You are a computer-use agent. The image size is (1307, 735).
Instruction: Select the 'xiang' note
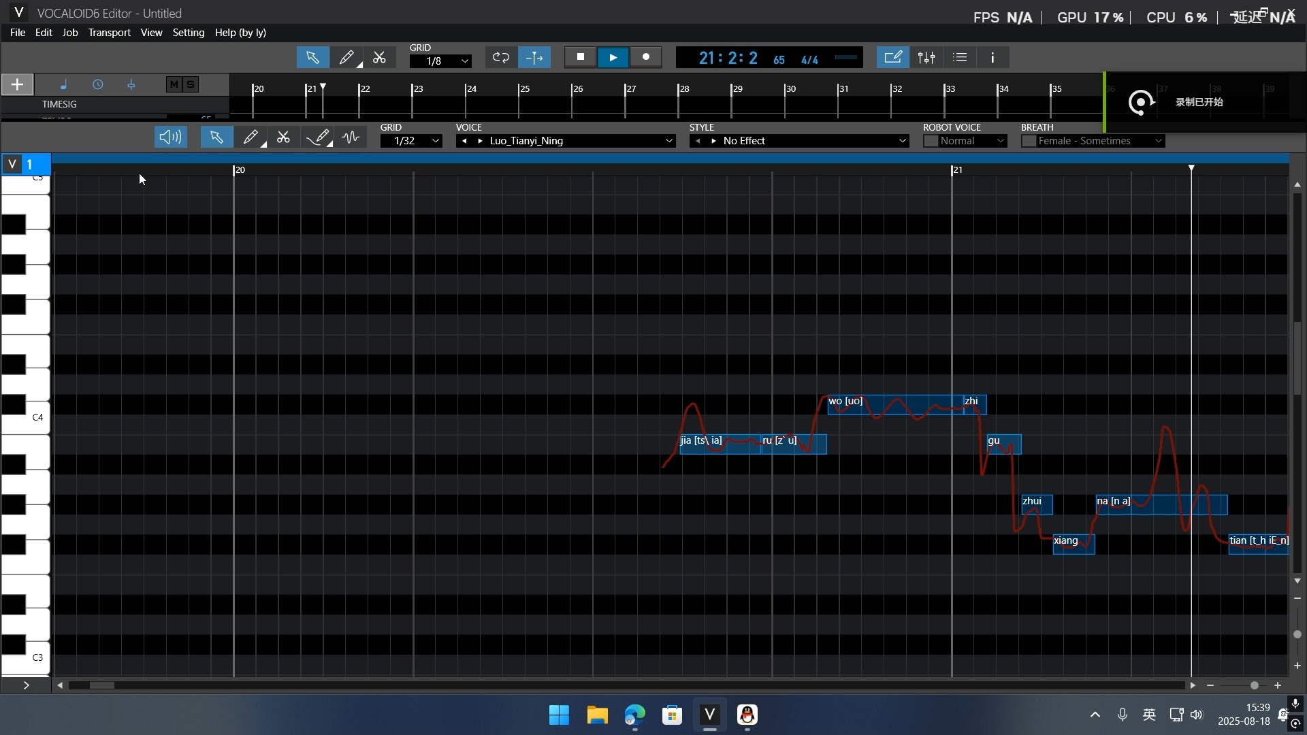(1074, 544)
